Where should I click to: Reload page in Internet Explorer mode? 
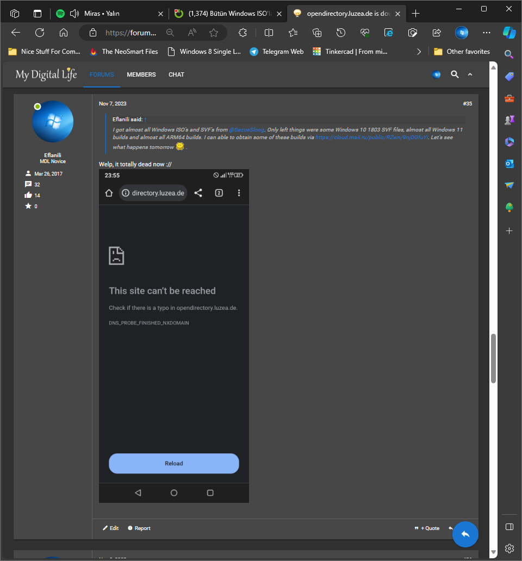[x=389, y=33]
